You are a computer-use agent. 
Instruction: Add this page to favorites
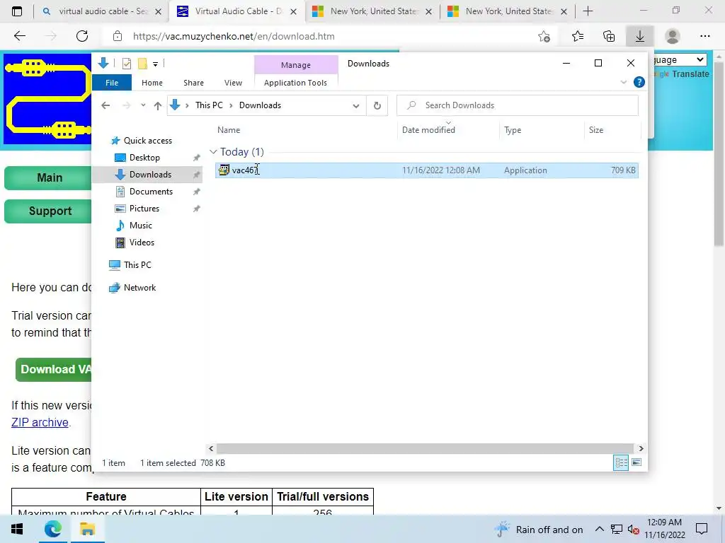(544, 36)
